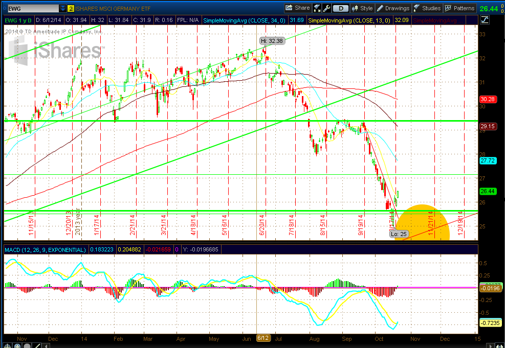Click the 9/19/14 expiration date label

pyautogui.click(x=361, y=225)
